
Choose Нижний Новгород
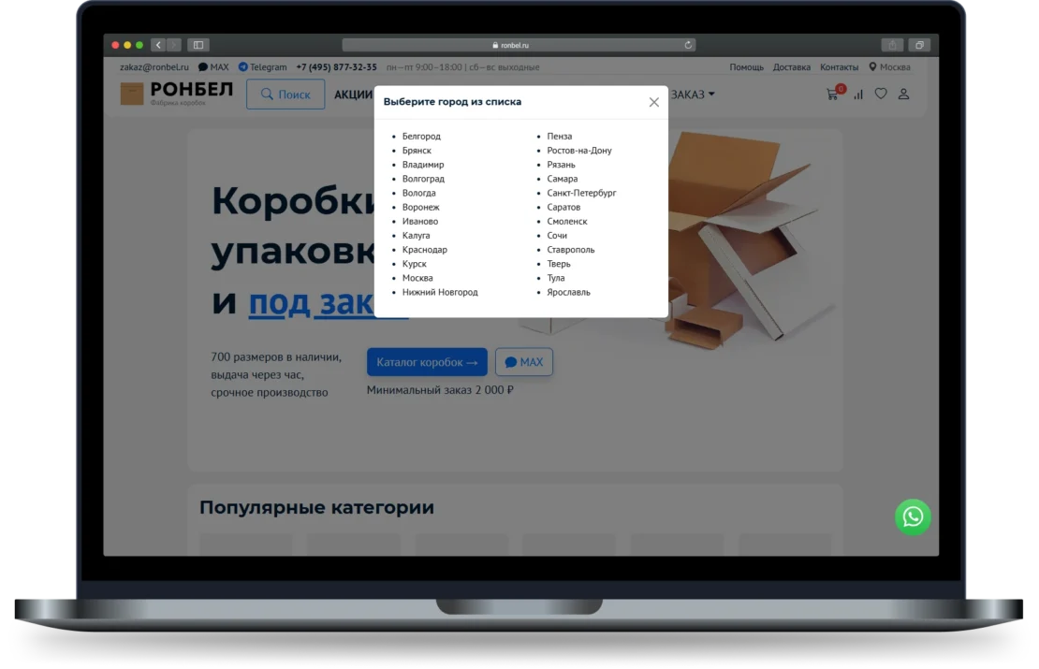[x=439, y=292]
